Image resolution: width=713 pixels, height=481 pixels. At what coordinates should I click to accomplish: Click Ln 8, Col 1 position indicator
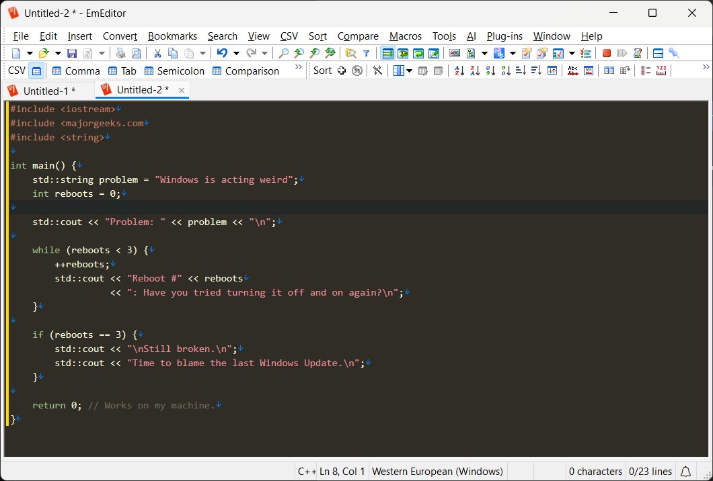tap(342, 472)
